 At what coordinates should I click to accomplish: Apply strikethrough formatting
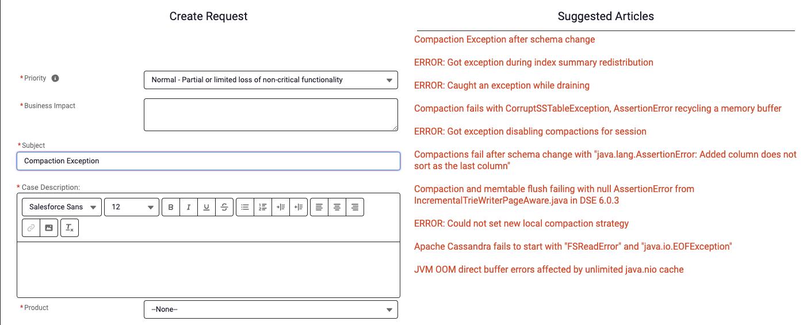click(224, 207)
